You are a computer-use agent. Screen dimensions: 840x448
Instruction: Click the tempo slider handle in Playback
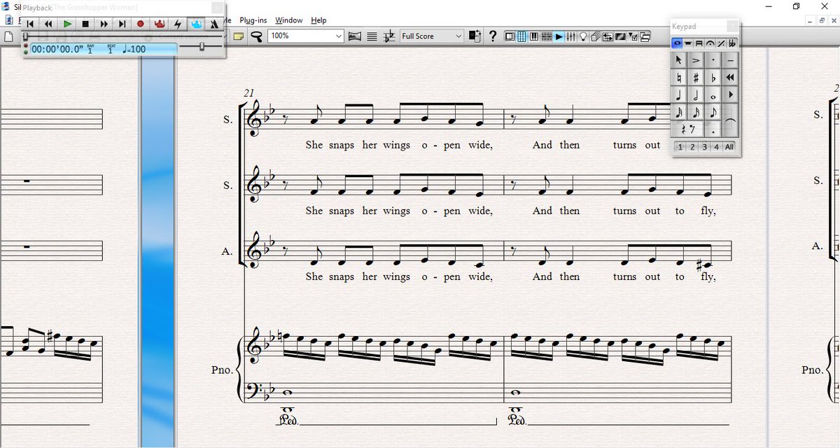point(202,47)
